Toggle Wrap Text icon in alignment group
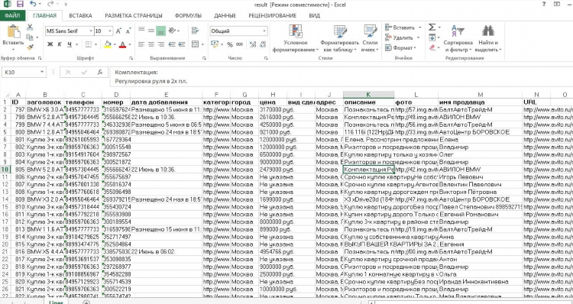The image size is (573, 304). point(196,31)
